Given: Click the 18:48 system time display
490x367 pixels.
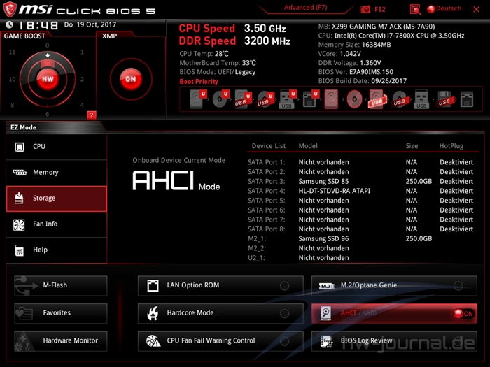Looking at the screenshot, I should [38, 25].
